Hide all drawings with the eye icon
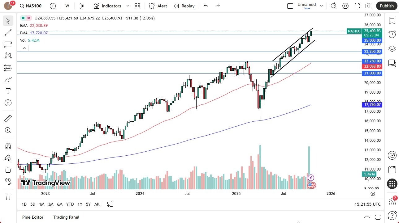Image resolution: width=399 pixels, height=223 pixels. [8, 181]
